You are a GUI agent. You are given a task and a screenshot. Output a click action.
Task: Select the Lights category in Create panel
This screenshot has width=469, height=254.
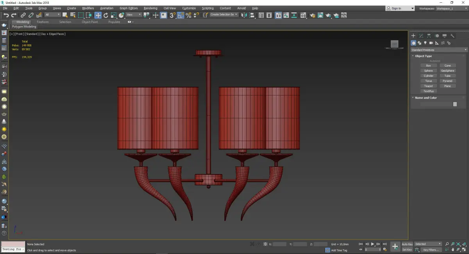tap(425, 43)
